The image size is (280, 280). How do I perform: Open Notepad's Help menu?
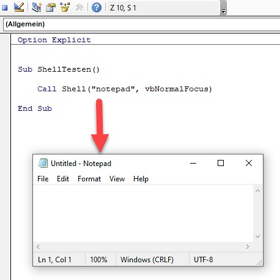141,179
